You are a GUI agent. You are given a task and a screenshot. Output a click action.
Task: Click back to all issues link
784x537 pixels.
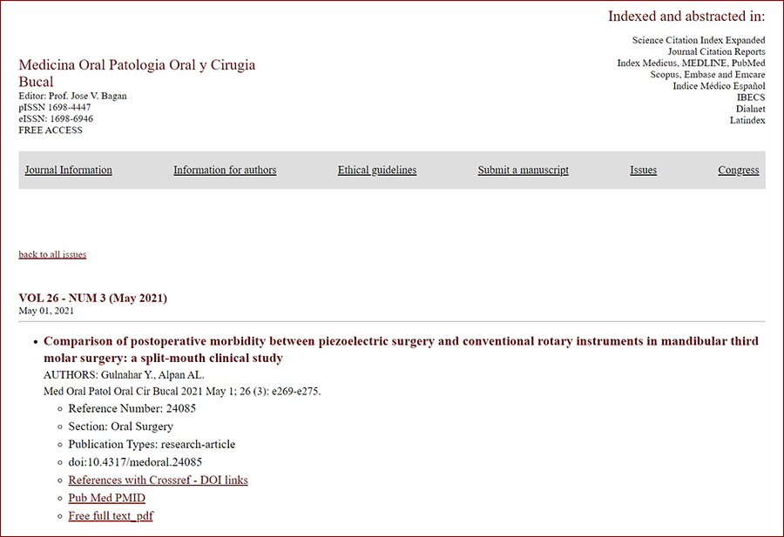pyautogui.click(x=52, y=254)
